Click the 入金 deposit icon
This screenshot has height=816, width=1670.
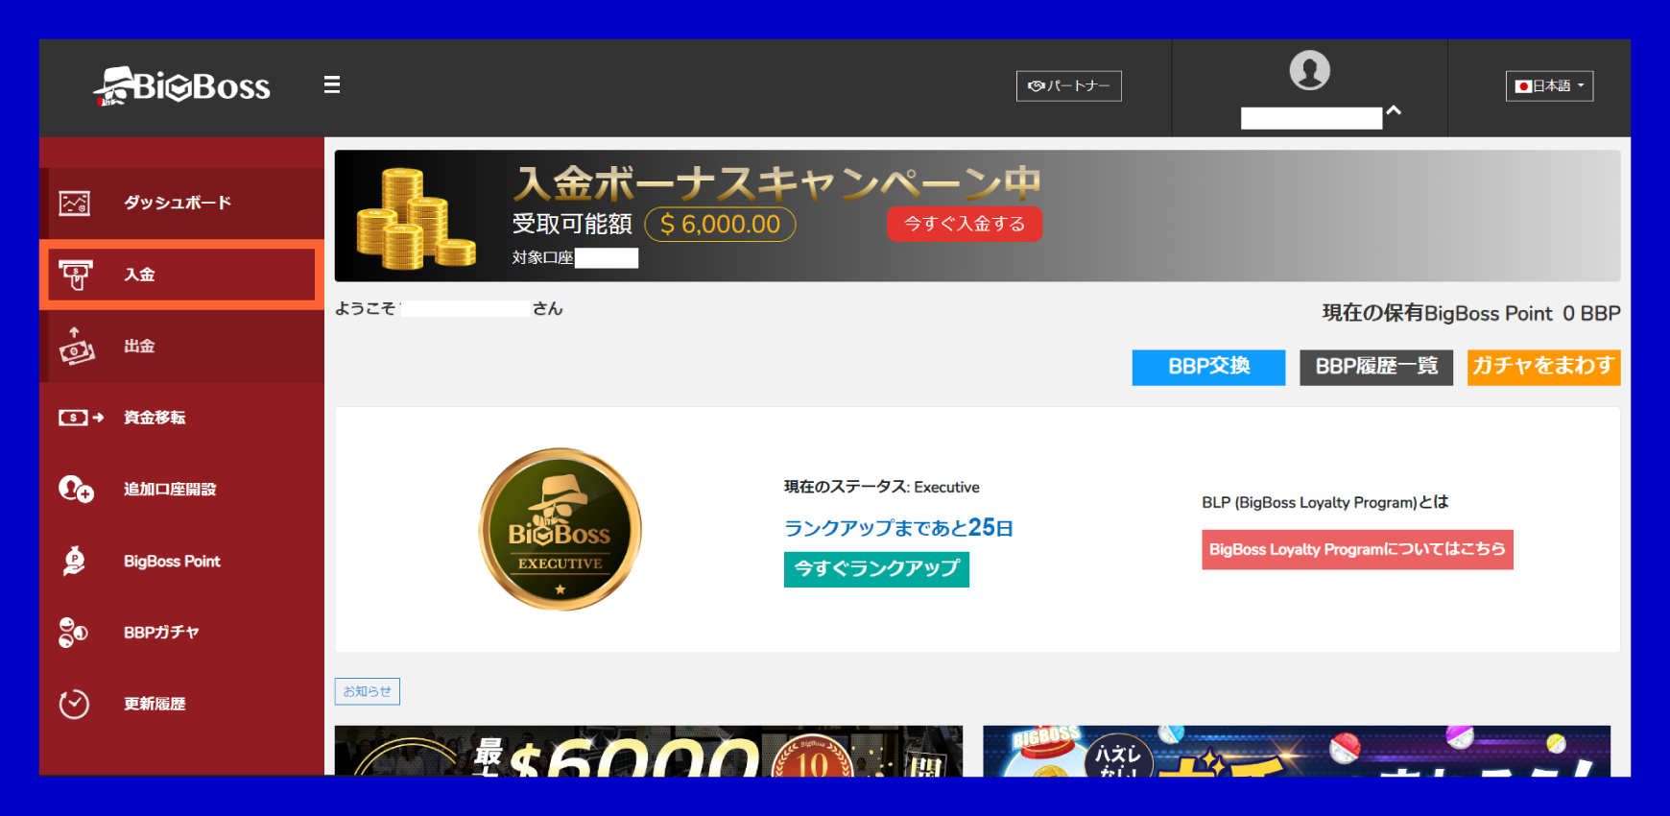pyautogui.click(x=76, y=275)
